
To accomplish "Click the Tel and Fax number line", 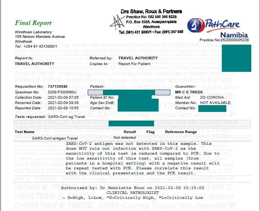I will (x=151, y=32).
